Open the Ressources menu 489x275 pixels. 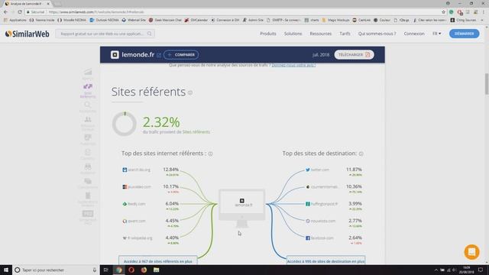pos(321,34)
